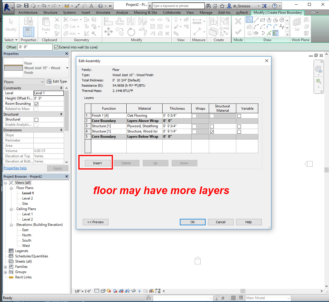Select the Pick Walls tool in the Draw panel
This screenshot has width=329, height=302.
(275, 33)
